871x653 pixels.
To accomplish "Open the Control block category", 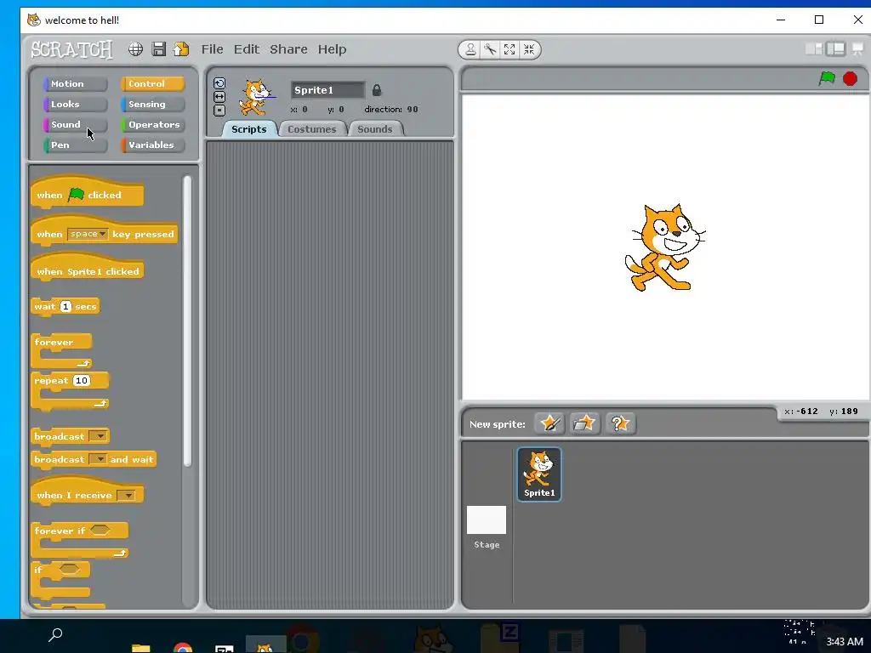I will pos(153,84).
